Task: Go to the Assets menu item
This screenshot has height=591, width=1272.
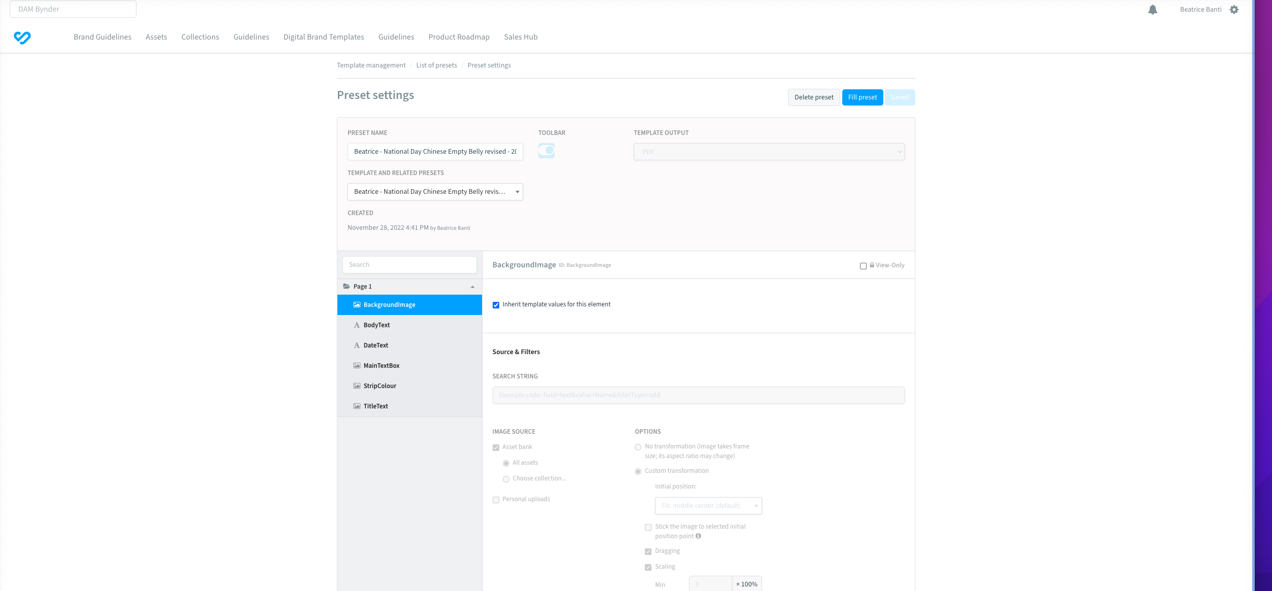Action: pos(156,37)
